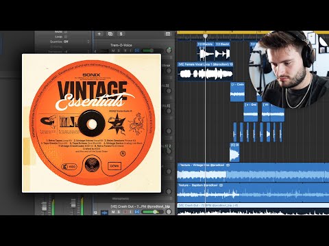
Task: Record-enable the Tram-O-Voice track
Action: [125, 51]
